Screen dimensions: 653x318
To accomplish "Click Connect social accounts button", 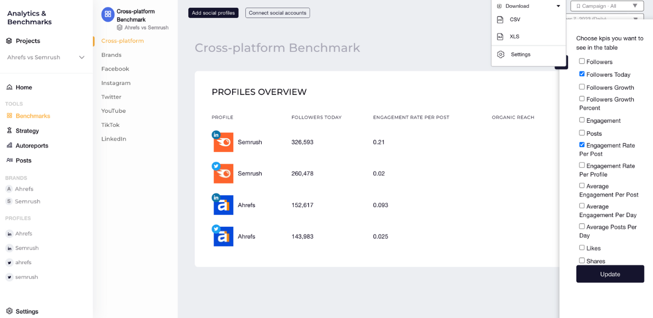I will pyautogui.click(x=278, y=13).
